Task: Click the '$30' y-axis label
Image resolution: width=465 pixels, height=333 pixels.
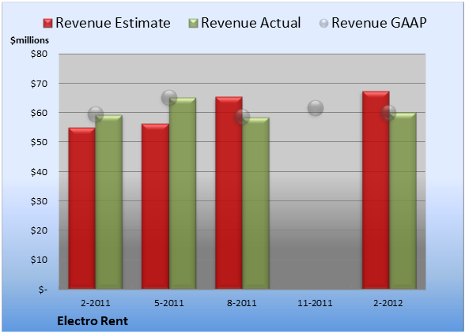Action: pyautogui.click(x=39, y=201)
